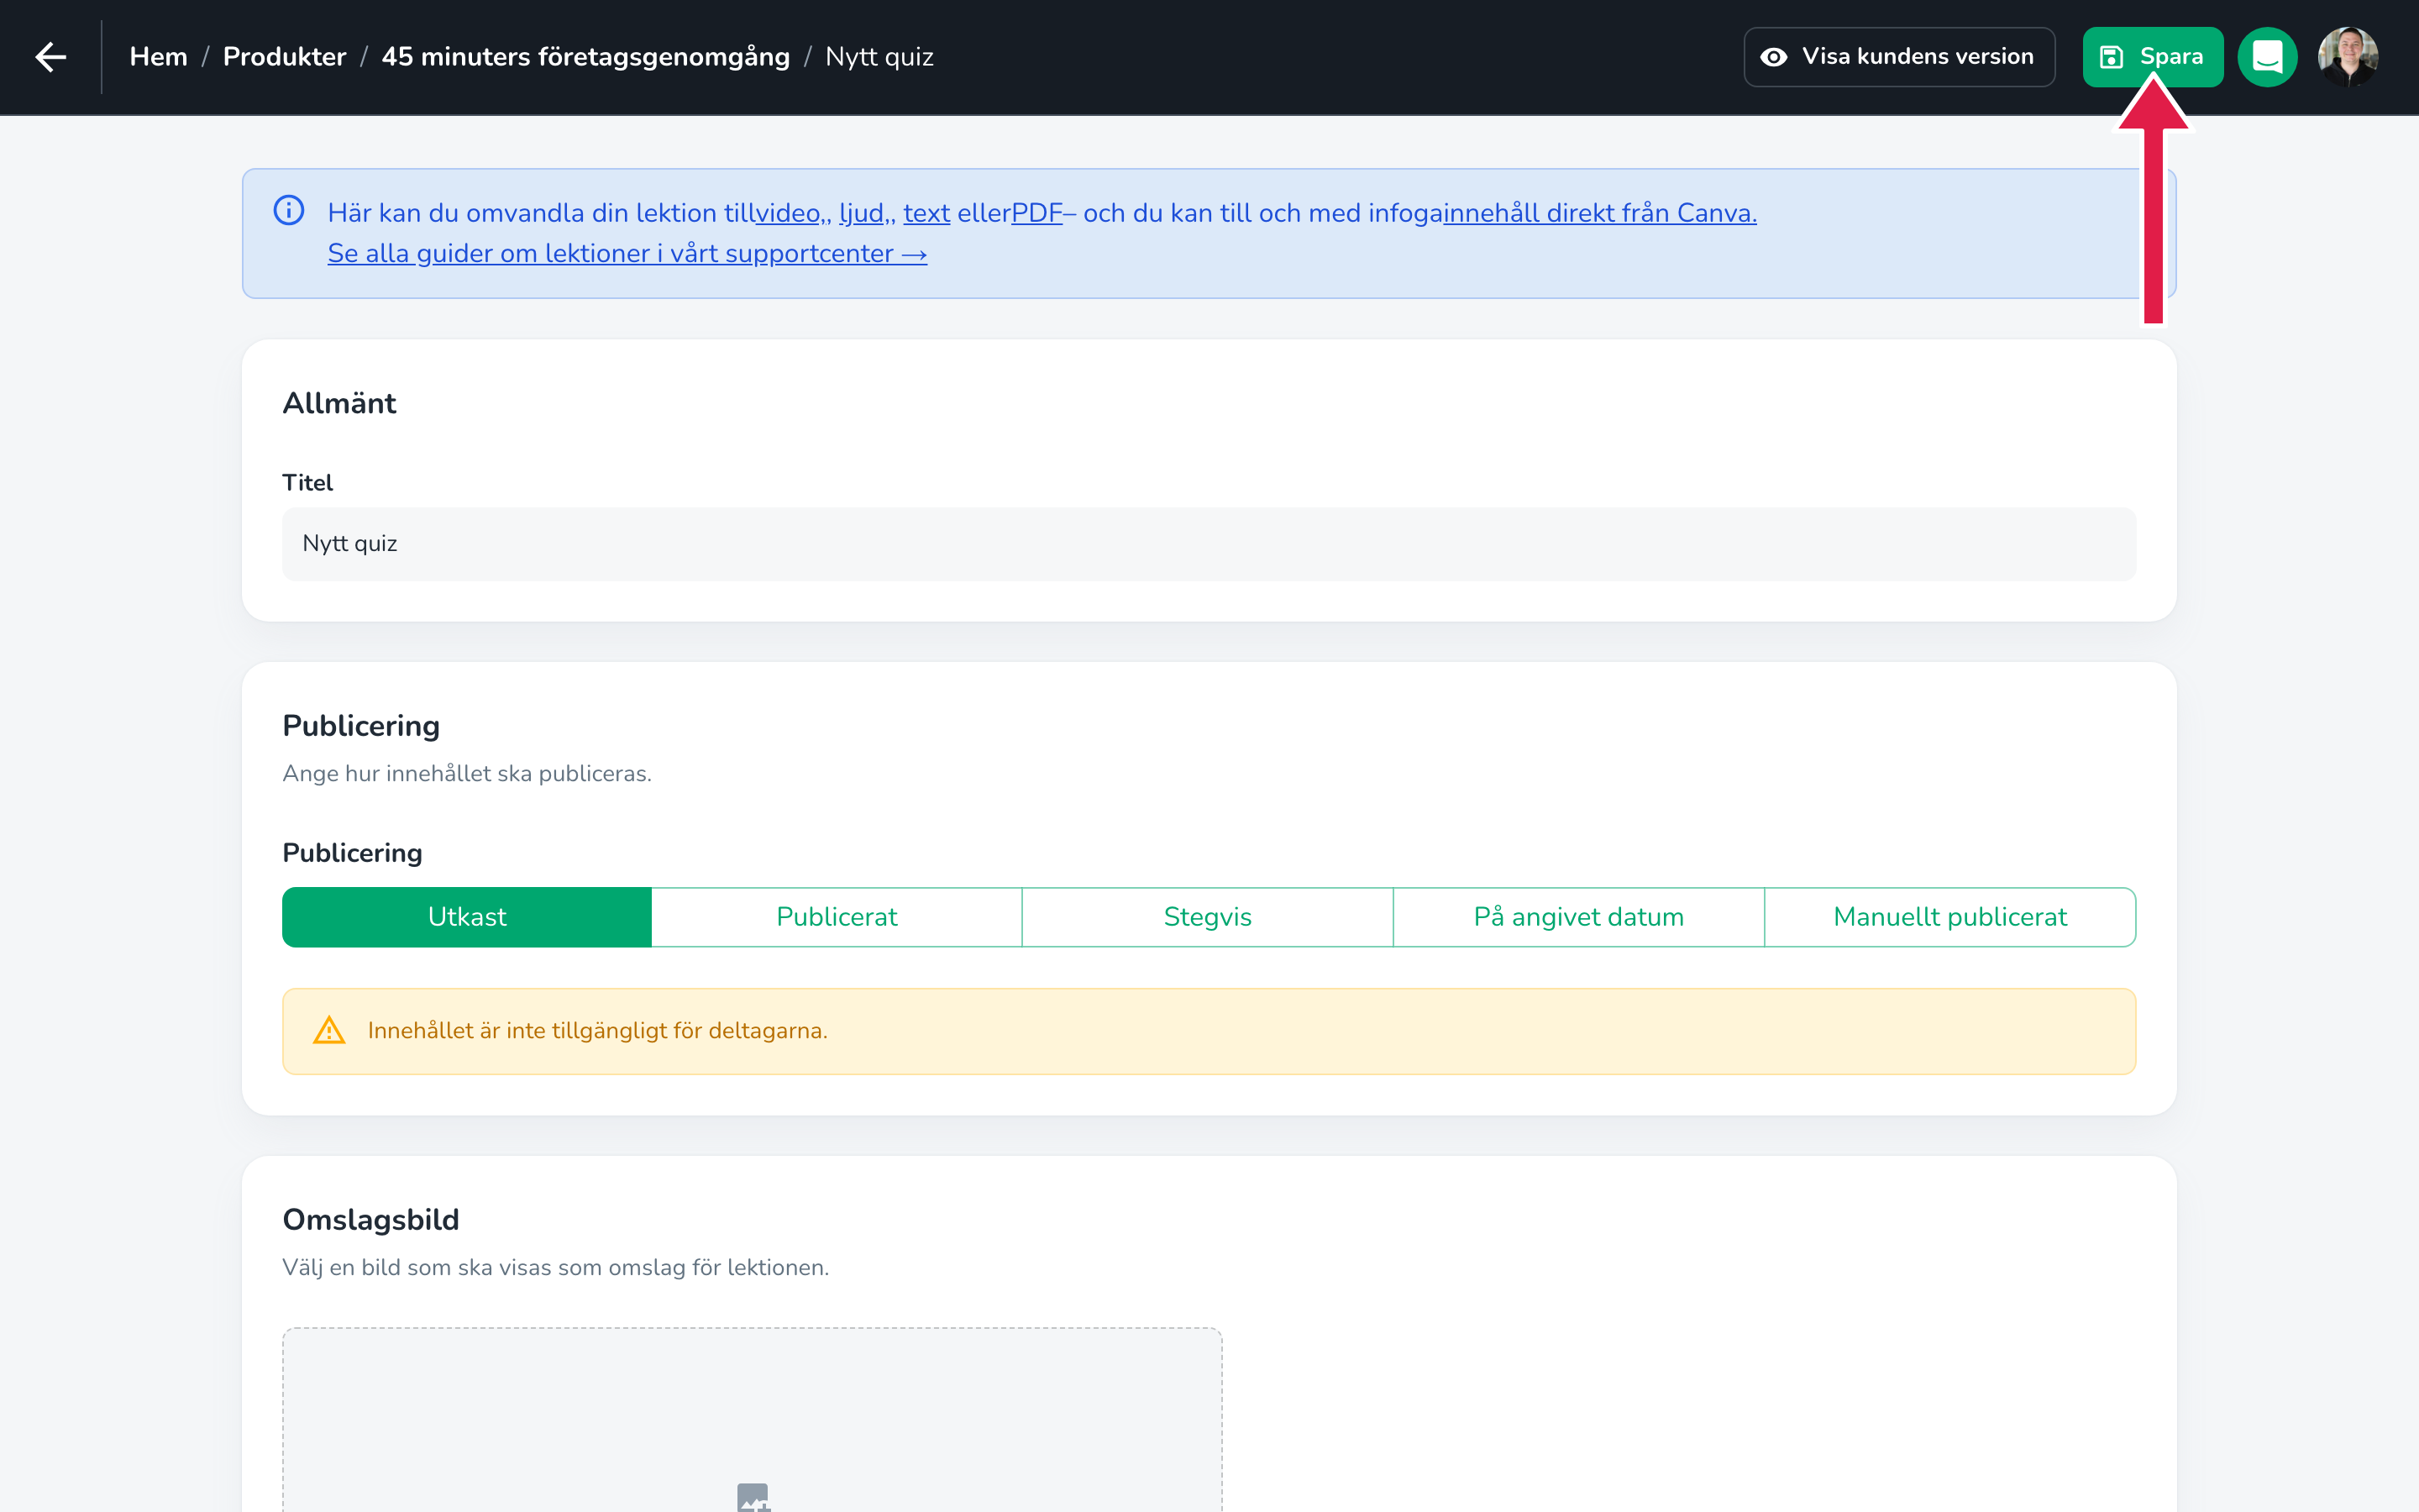Click the image upload icon in cover area
Viewport: 2419px width, 1512px height.
click(x=753, y=1497)
